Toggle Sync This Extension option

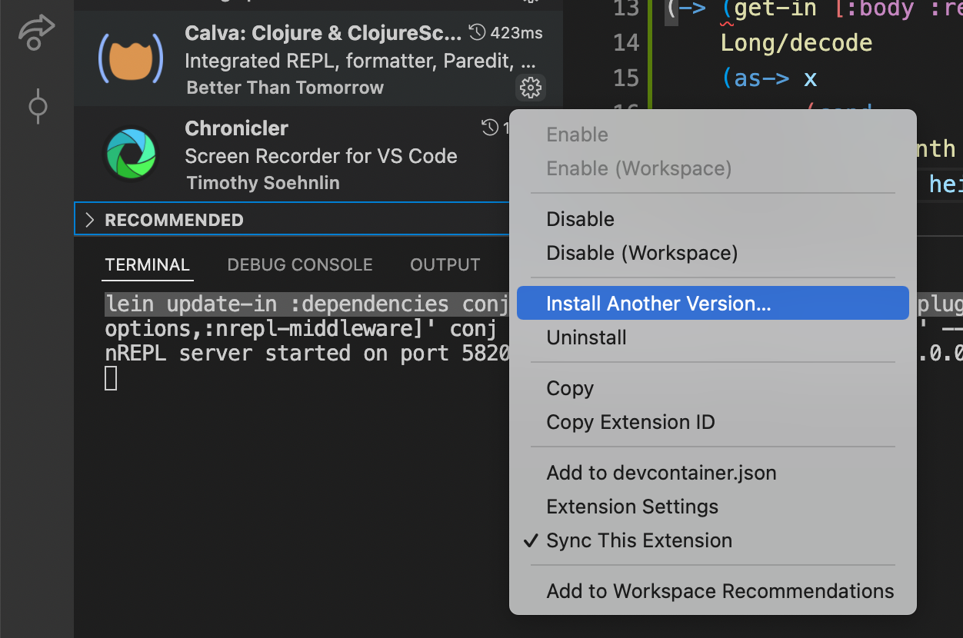point(639,540)
